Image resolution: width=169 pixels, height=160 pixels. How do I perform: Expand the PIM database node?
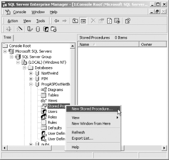[31, 79]
